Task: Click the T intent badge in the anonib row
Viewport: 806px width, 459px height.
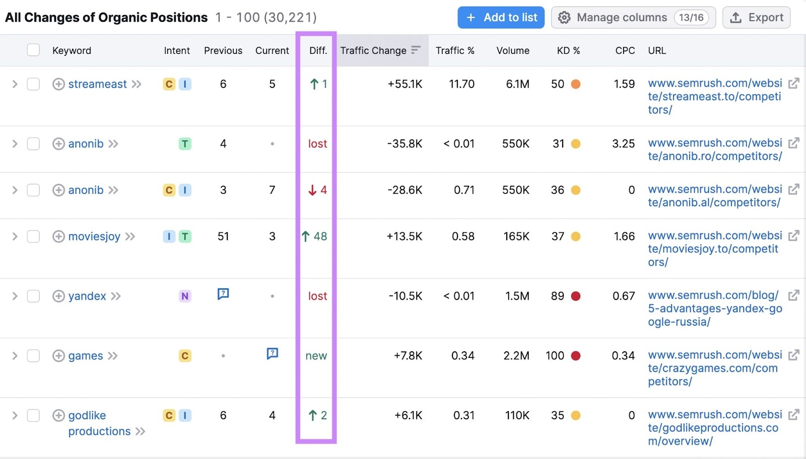Action: click(185, 143)
